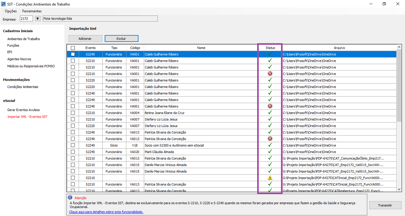Click the SST application icon in title bar
Screen dimensions: 405x216
tap(4, 4)
